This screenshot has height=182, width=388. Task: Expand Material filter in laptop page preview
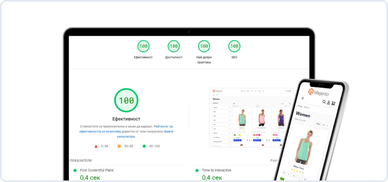(222, 133)
